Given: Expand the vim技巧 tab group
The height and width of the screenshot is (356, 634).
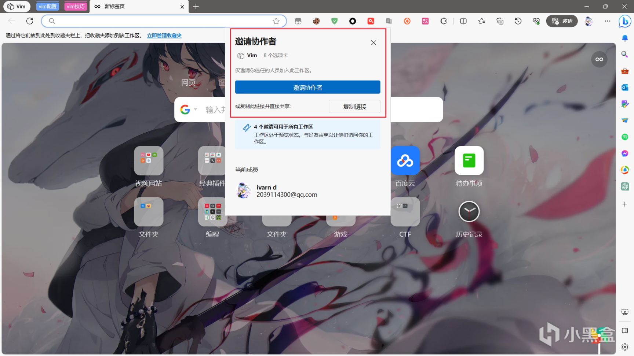Looking at the screenshot, I should (x=76, y=7).
